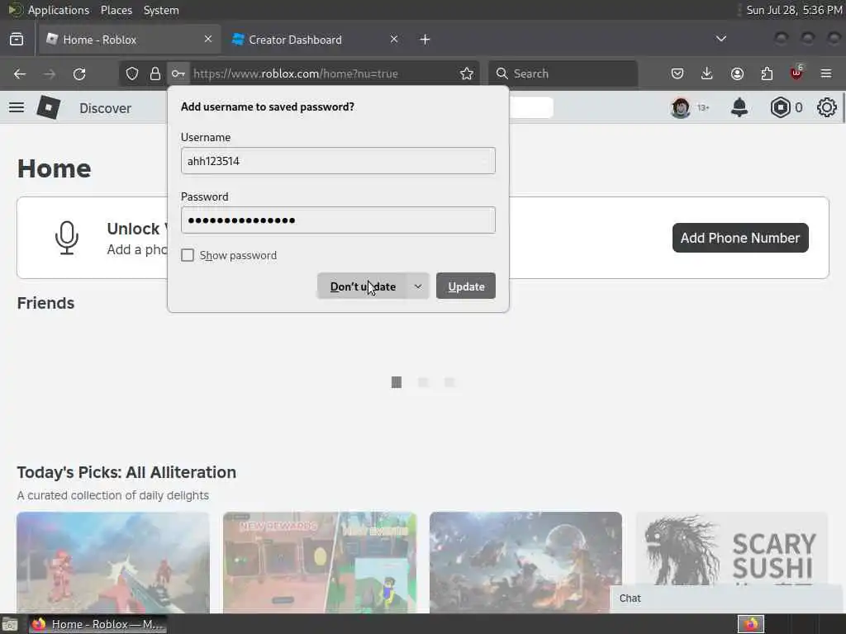Bookmark this page with the star icon
The width and height of the screenshot is (846, 634).
[x=467, y=73]
